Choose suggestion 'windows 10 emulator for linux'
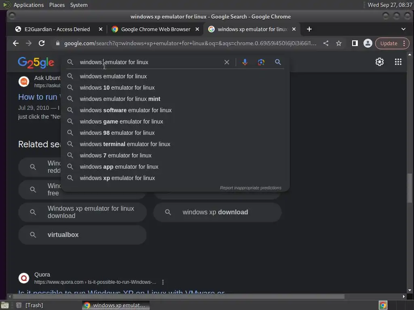Image resolution: width=414 pixels, height=310 pixels. [x=175, y=88]
